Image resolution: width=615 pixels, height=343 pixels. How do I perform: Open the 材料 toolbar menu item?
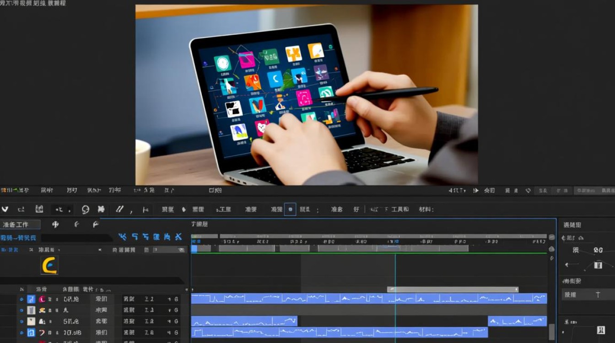[x=426, y=209]
